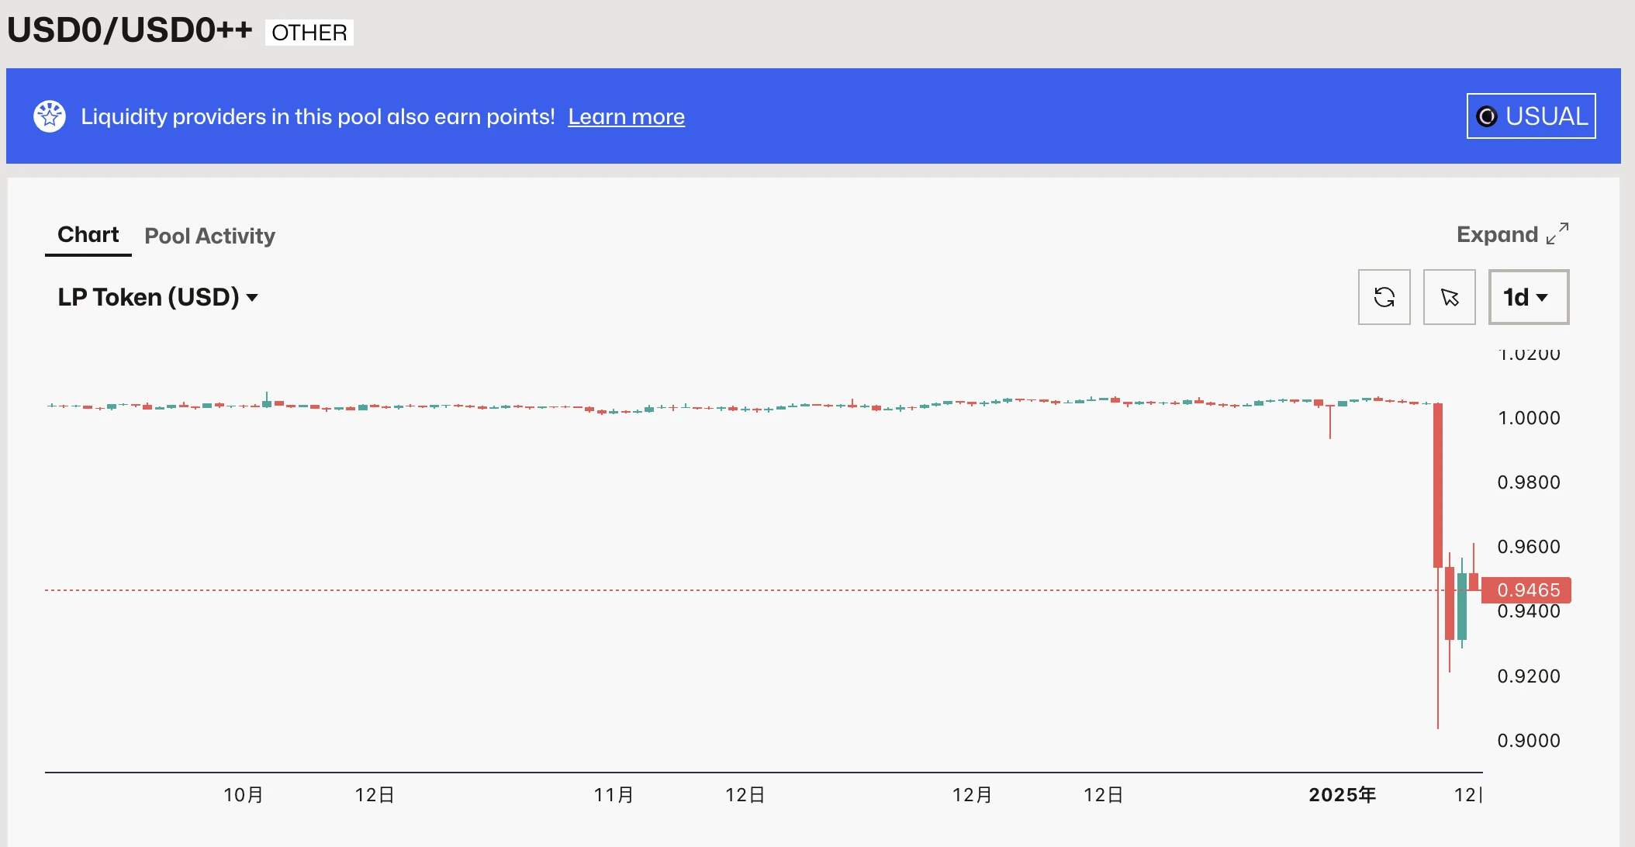
Task: Click the refresh/sync chart icon
Action: coord(1385,297)
